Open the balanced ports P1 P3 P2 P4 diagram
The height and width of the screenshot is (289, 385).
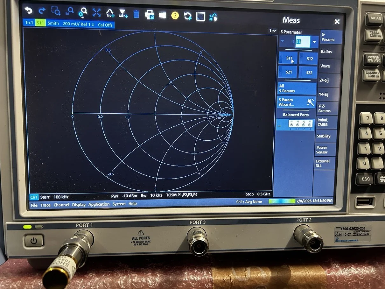[295, 124]
